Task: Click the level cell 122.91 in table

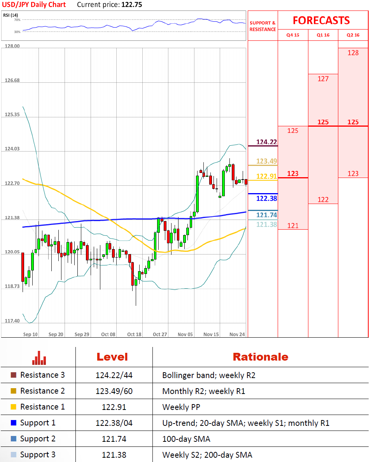Action: [x=114, y=407]
